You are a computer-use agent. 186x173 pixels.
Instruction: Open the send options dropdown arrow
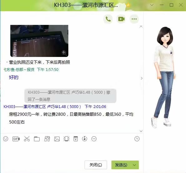pyautogui.click(x=135, y=165)
